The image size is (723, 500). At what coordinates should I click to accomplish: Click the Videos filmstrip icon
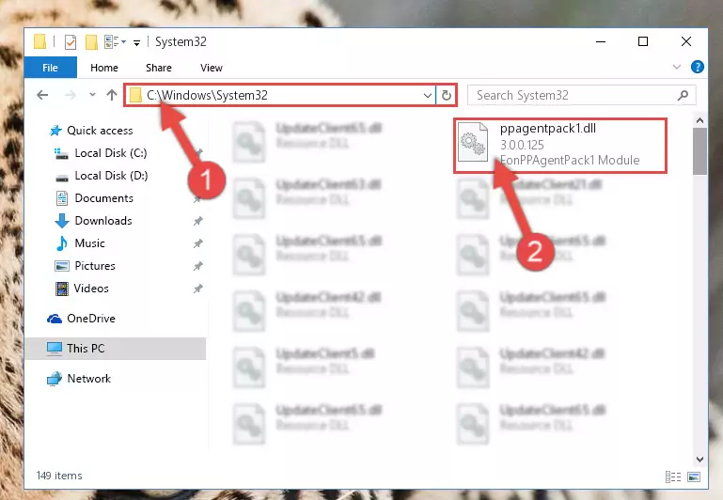pyautogui.click(x=62, y=289)
